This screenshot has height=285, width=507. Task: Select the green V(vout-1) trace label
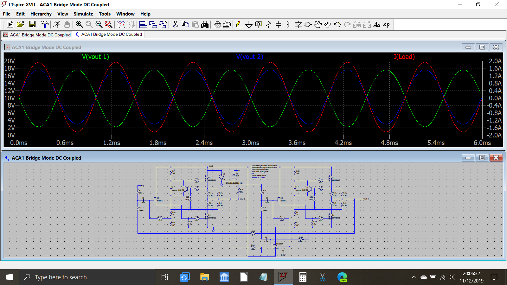[x=95, y=57]
